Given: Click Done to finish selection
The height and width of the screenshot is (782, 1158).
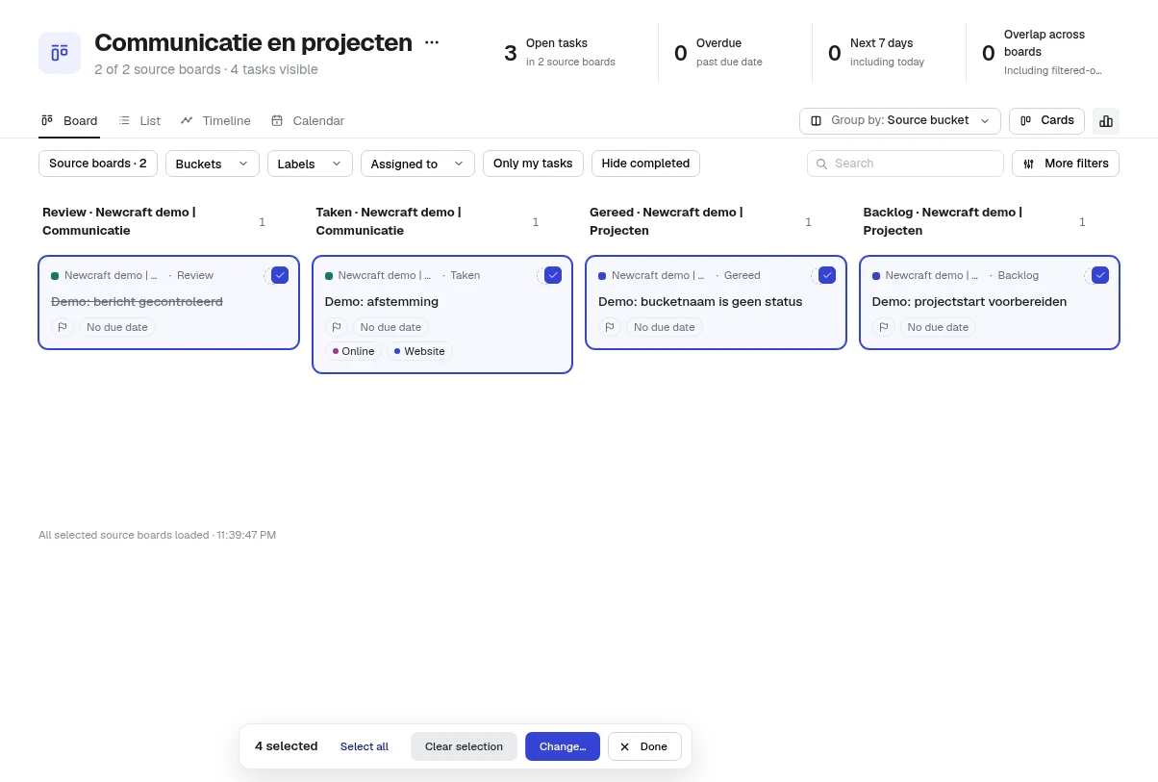Looking at the screenshot, I should pyautogui.click(x=644, y=746).
